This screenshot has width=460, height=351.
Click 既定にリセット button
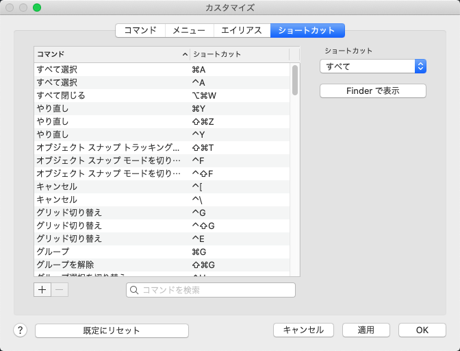pos(112,330)
